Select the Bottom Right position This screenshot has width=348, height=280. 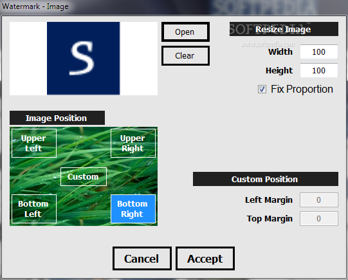pyautogui.click(x=133, y=209)
